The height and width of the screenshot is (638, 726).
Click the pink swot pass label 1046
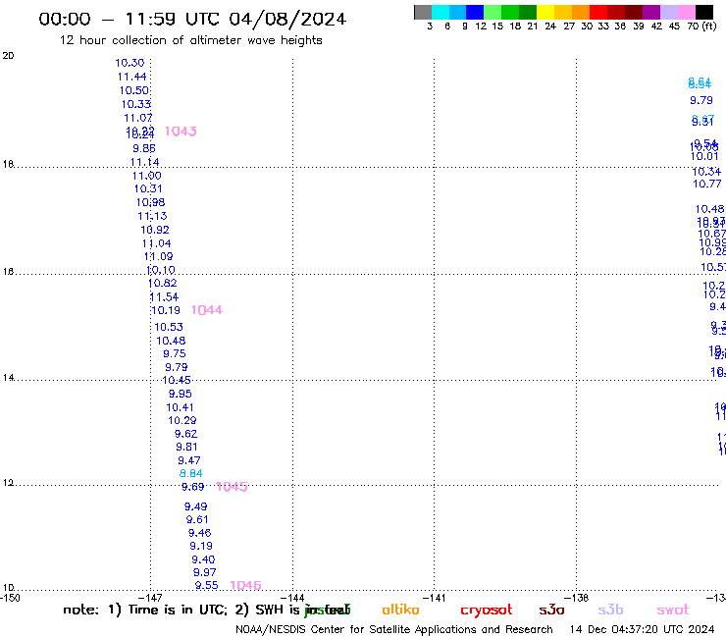coord(246,586)
